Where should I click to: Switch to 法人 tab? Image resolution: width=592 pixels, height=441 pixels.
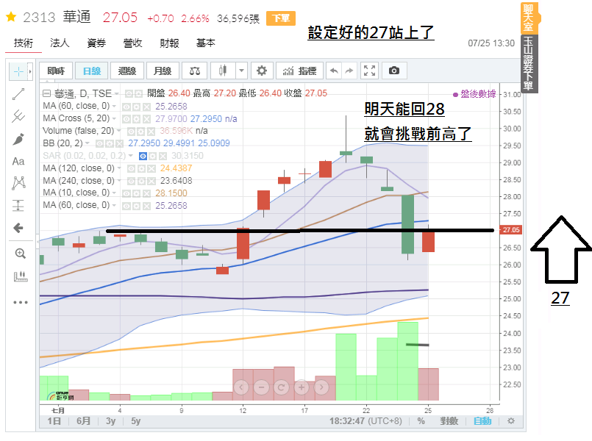[x=60, y=43]
